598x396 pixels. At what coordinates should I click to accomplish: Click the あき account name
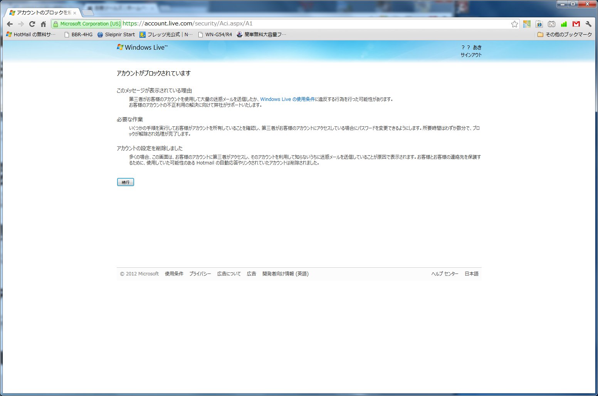[x=477, y=47]
